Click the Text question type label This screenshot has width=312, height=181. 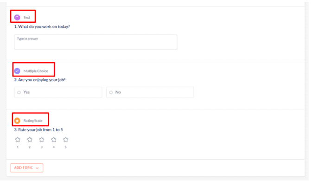[x=27, y=18]
